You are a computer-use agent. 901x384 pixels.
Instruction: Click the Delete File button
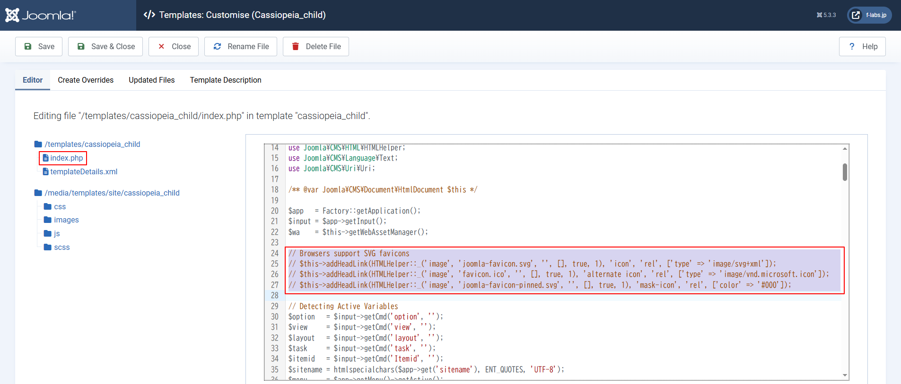click(x=316, y=46)
